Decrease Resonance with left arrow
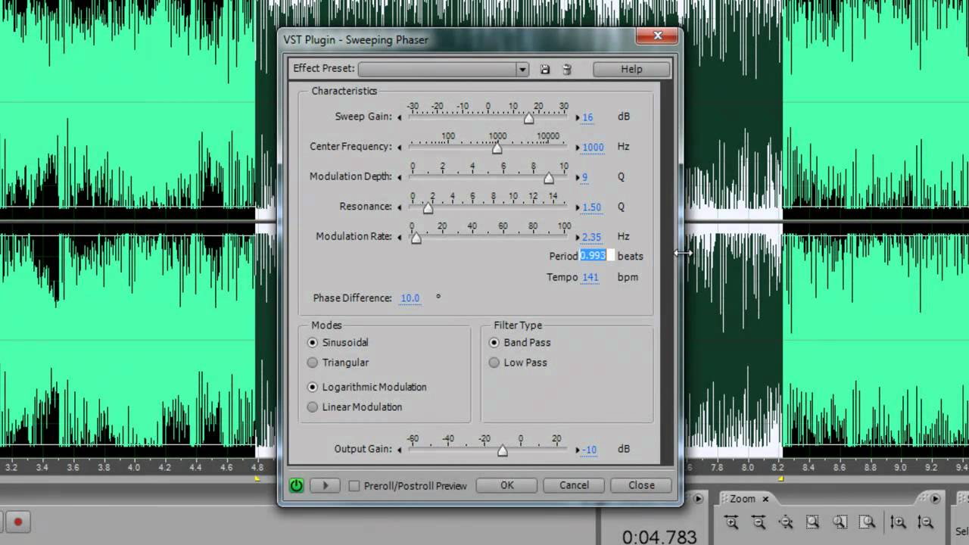 (x=400, y=207)
